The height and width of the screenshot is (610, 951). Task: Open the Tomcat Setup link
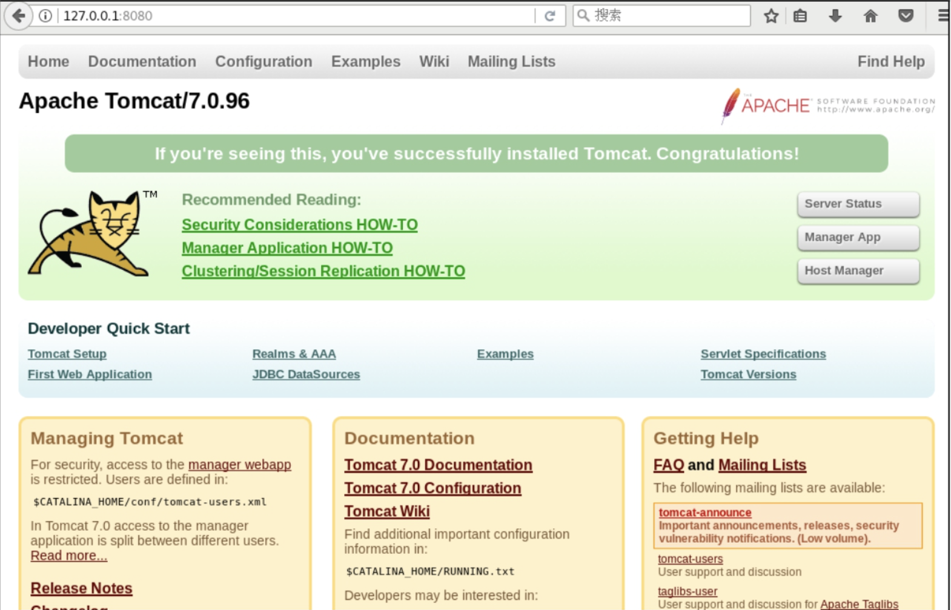coord(67,354)
